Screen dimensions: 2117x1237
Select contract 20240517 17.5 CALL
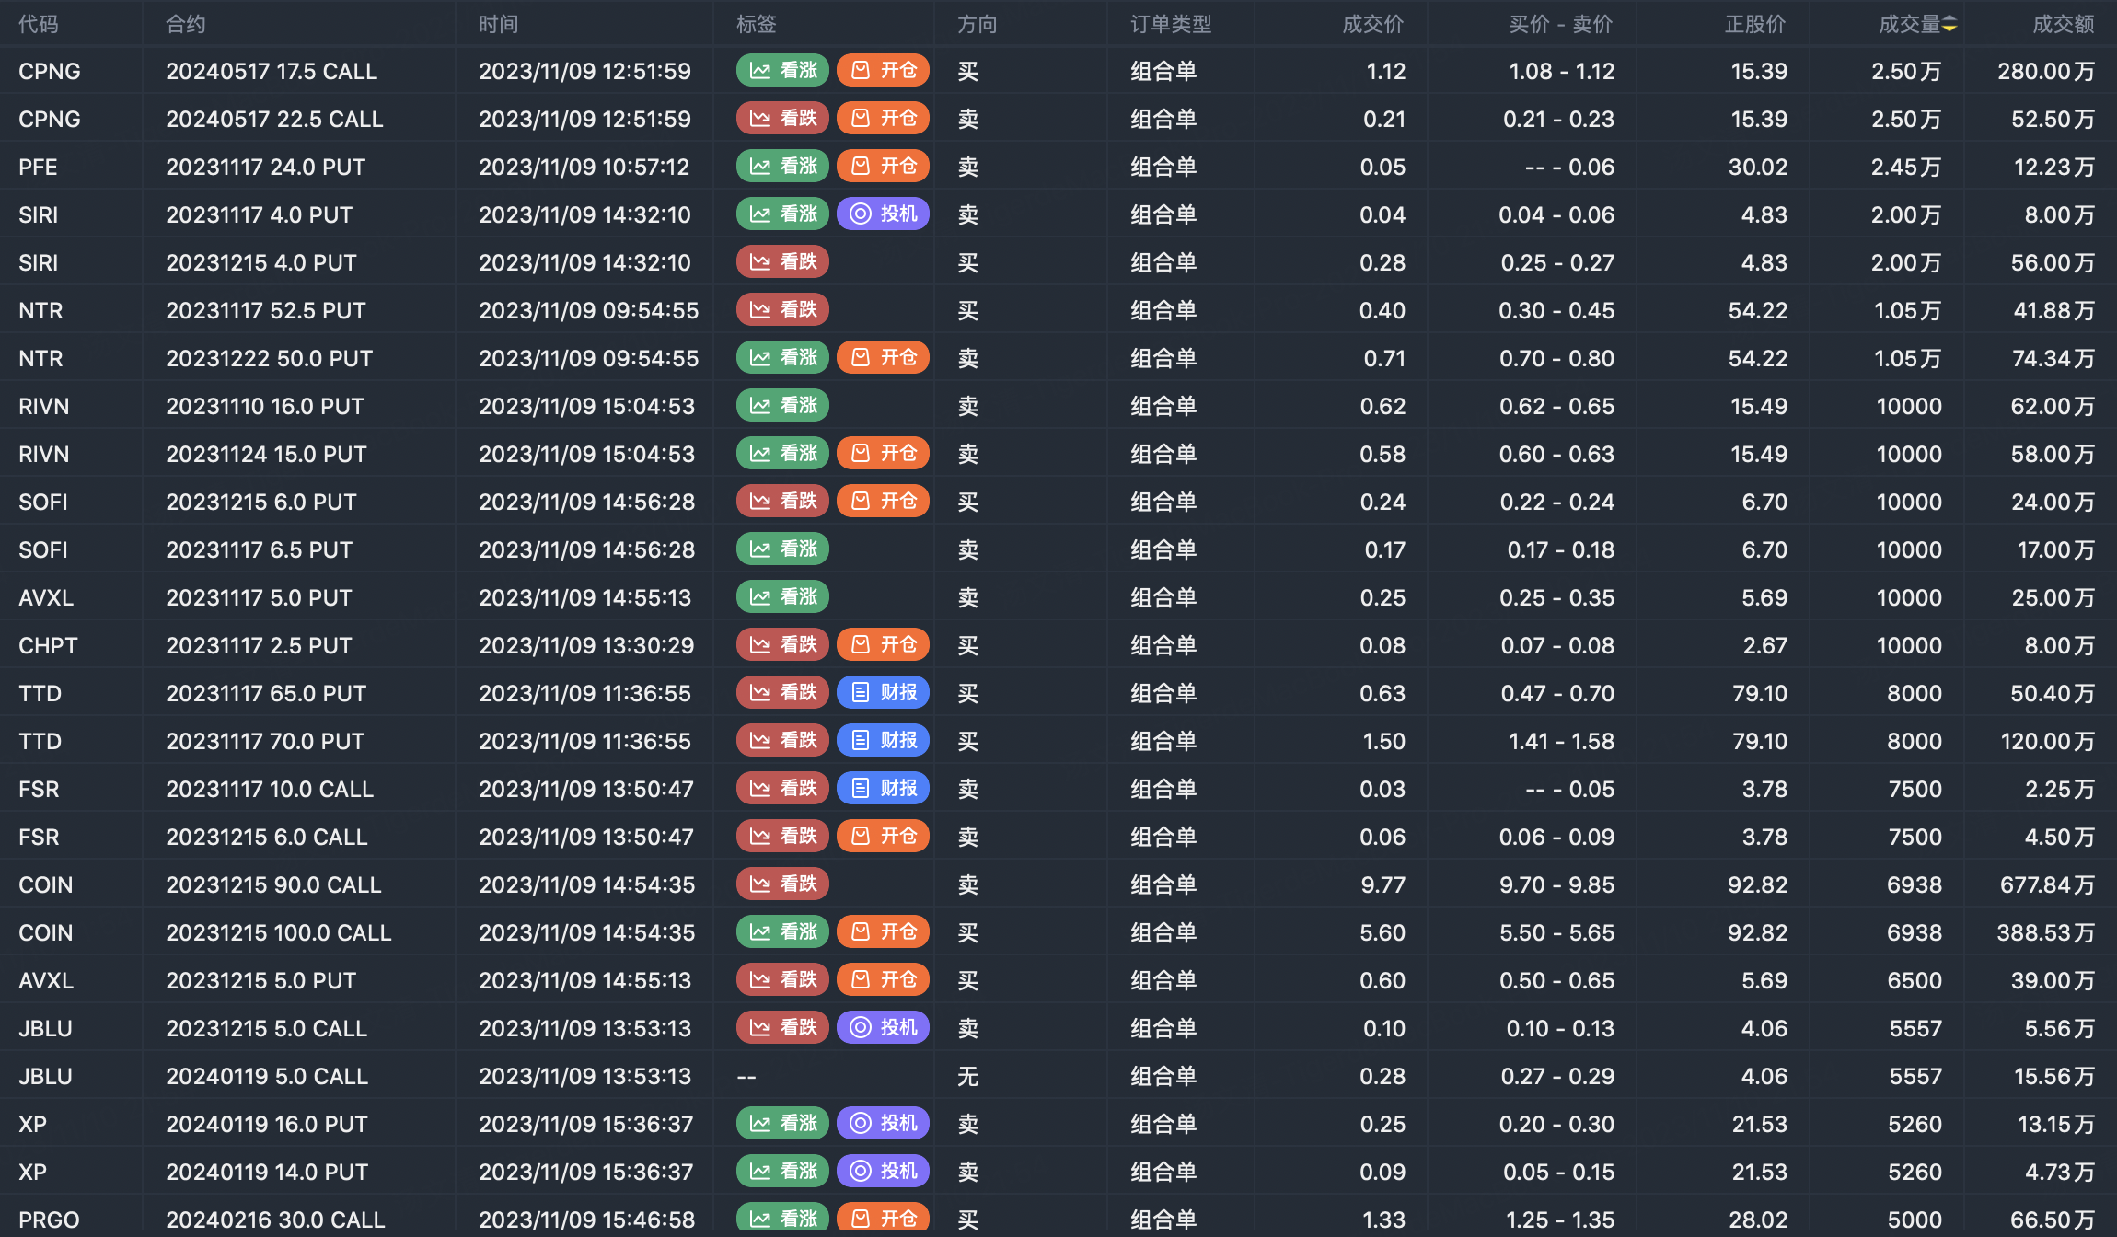click(272, 71)
